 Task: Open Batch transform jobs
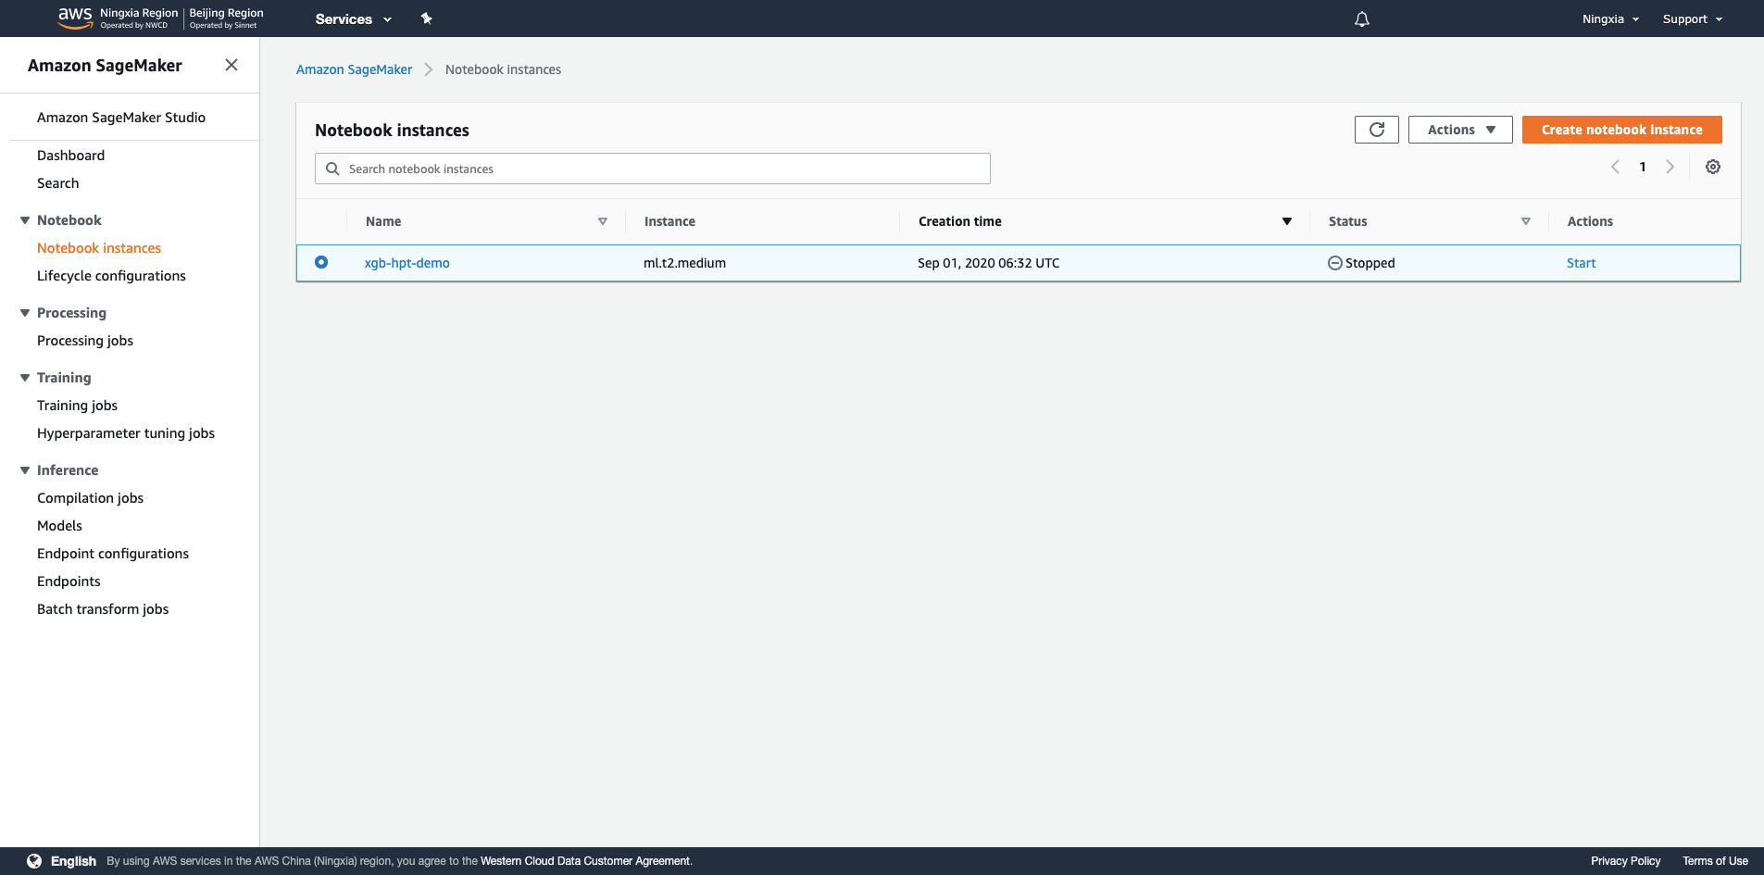(x=103, y=609)
